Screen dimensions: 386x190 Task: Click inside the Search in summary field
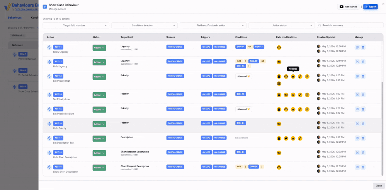click(x=350, y=26)
